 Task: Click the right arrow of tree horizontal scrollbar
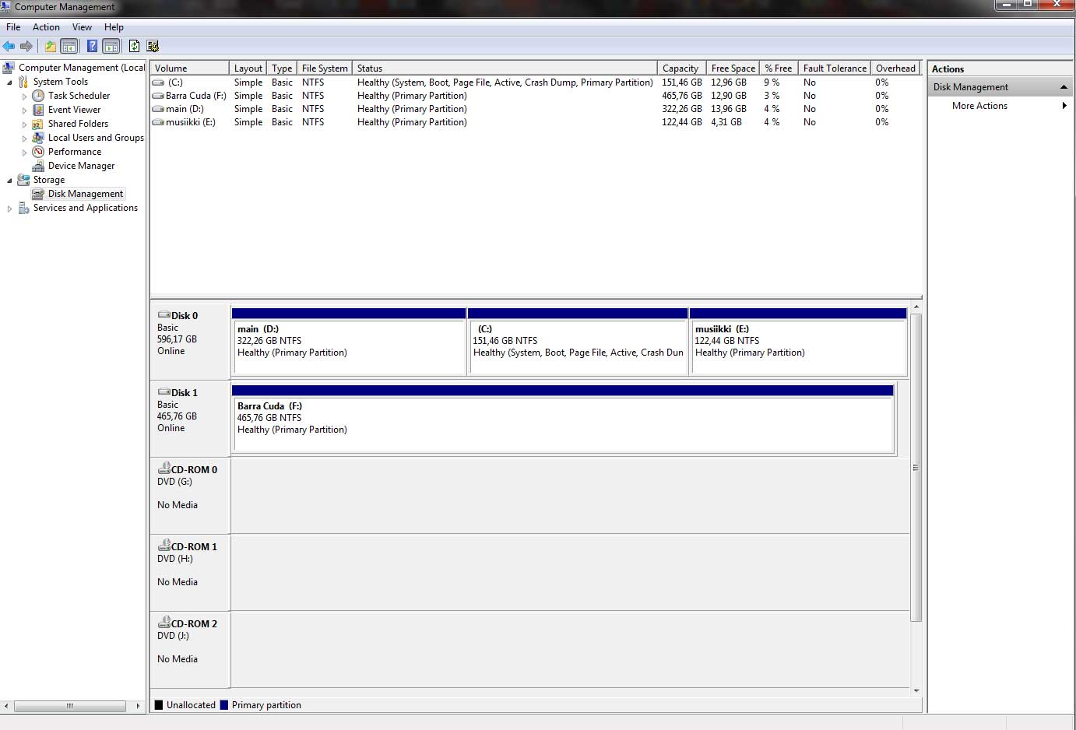[138, 706]
